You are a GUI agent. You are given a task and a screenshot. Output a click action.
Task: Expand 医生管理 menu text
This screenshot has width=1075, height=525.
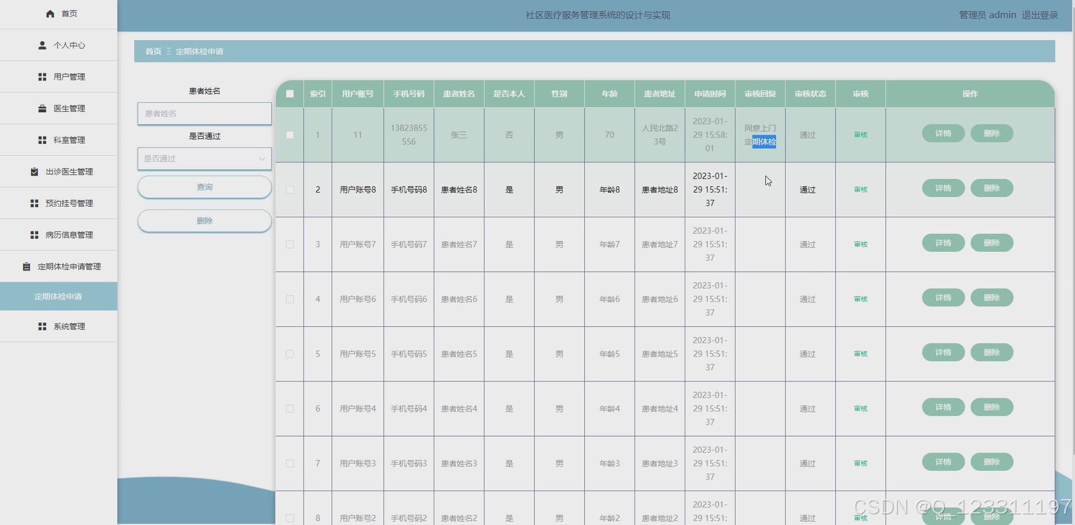69,108
